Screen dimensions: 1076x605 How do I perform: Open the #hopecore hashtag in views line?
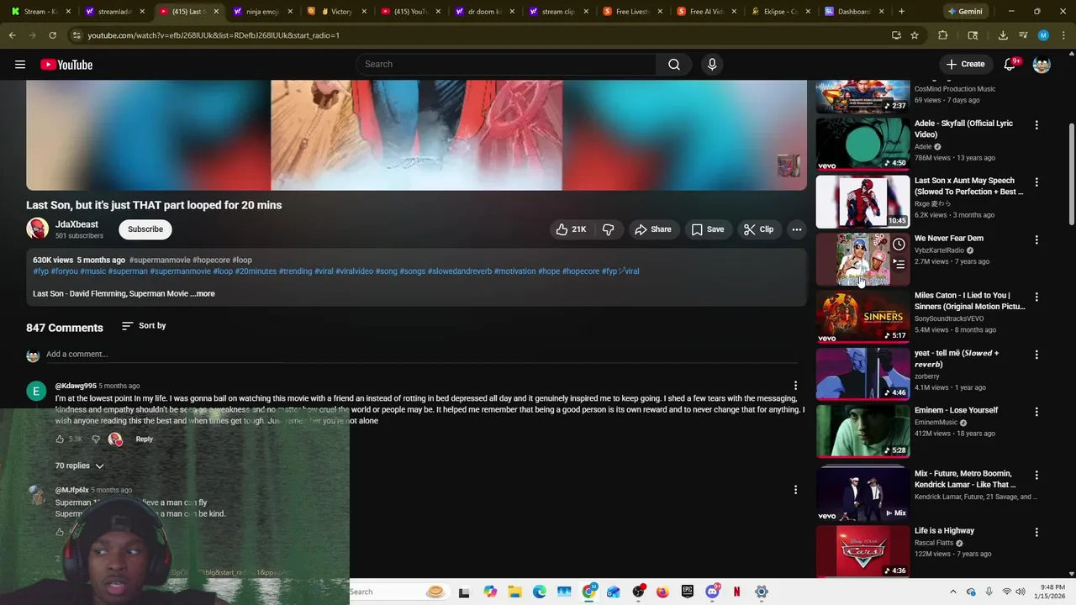[x=210, y=260]
